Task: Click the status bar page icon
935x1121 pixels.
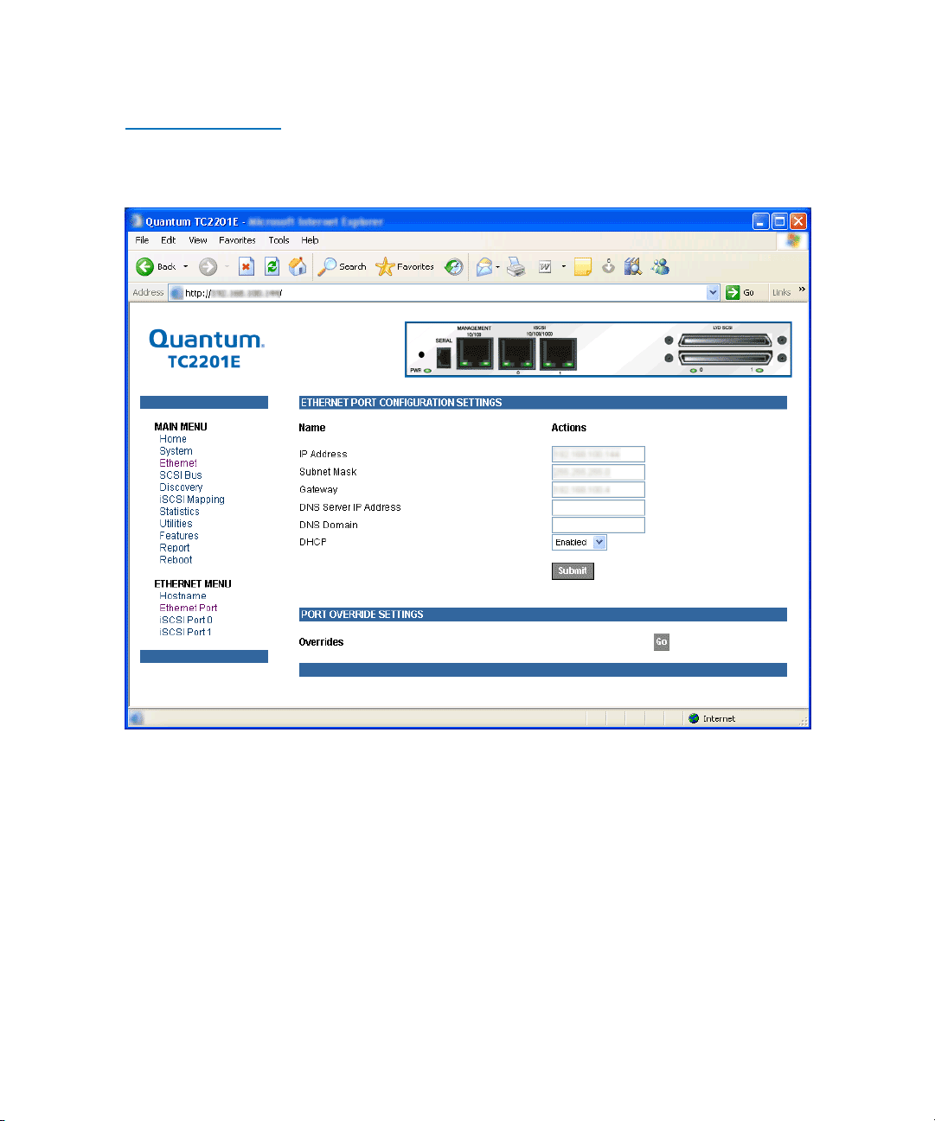Action: (137, 719)
